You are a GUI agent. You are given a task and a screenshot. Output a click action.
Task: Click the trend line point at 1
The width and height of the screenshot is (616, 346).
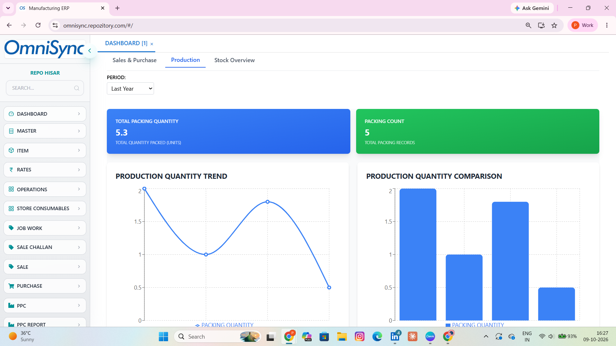click(x=206, y=255)
